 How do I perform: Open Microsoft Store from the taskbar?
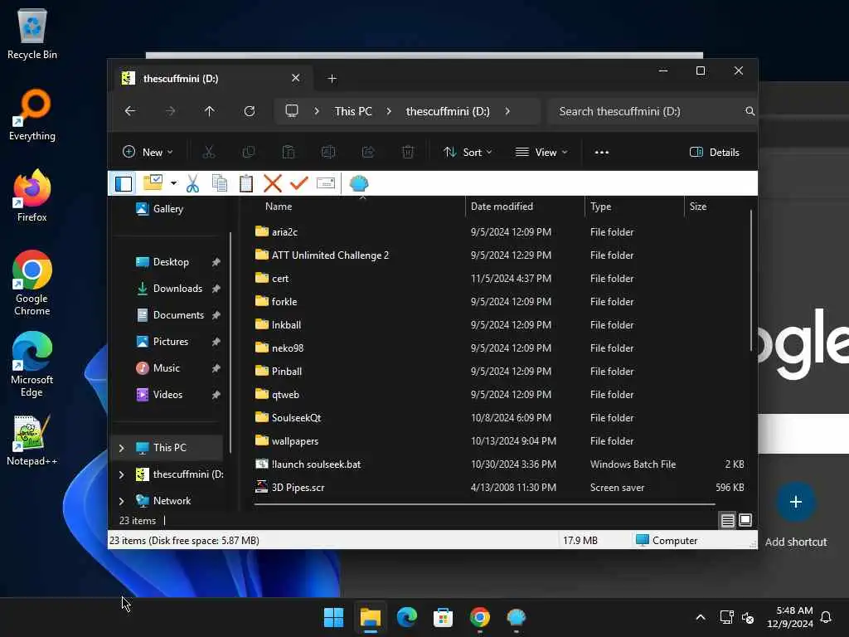tap(443, 617)
